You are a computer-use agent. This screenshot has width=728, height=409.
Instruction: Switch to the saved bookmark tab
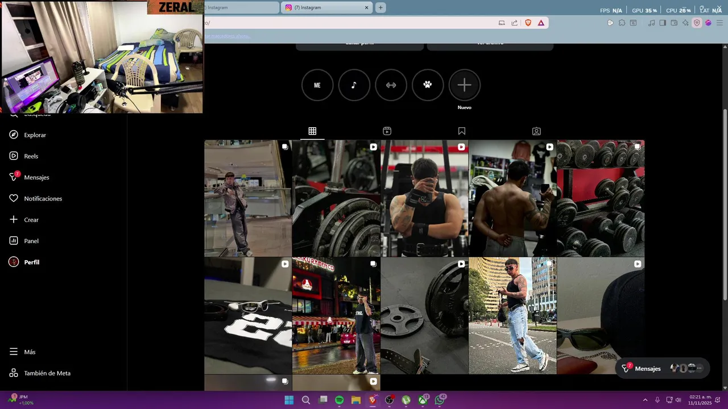point(462,131)
